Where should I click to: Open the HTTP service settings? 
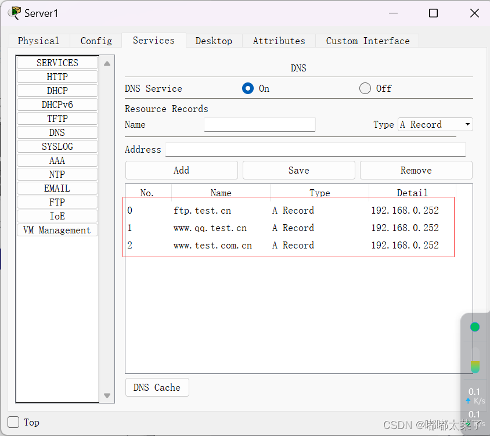coord(57,77)
